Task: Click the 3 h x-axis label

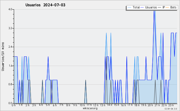Action: (34, 105)
